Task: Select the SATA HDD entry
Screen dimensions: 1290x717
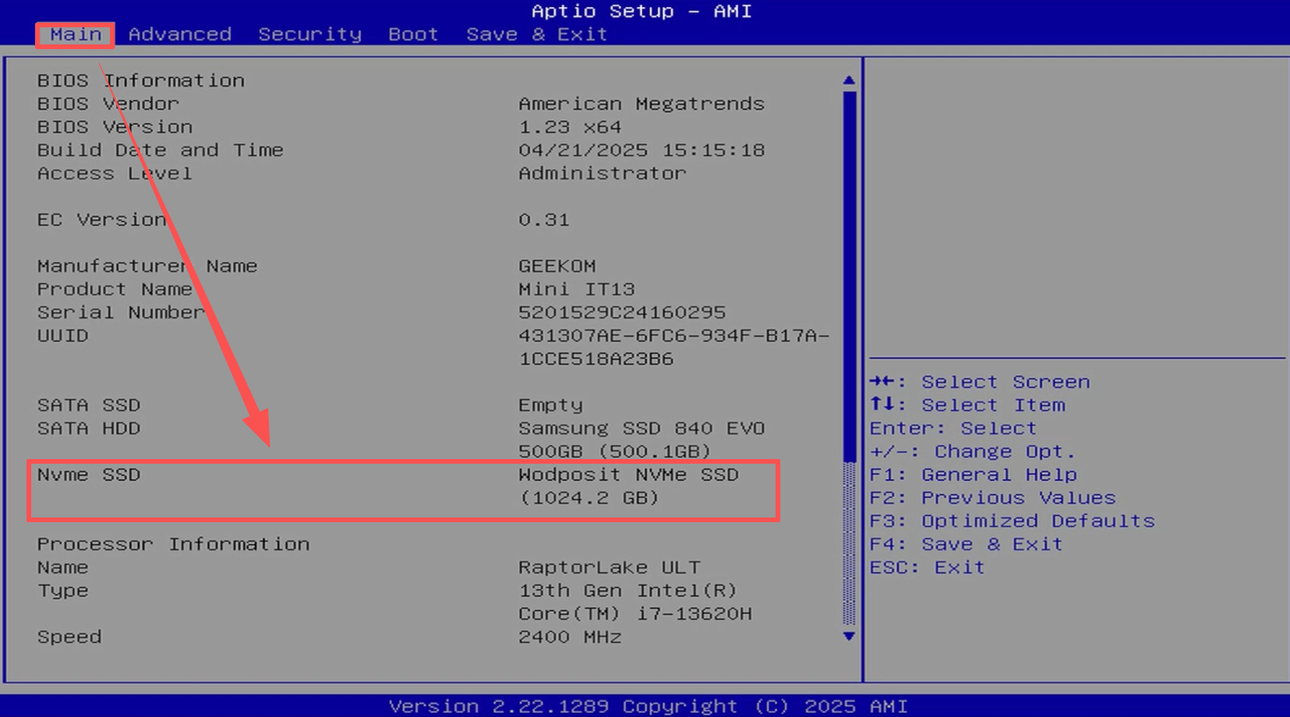Action: 89,428
